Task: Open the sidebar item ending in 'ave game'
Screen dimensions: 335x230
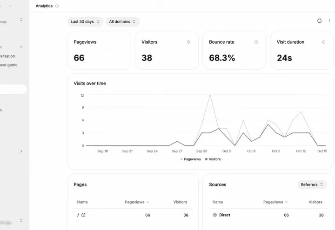Action: [8, 65]
